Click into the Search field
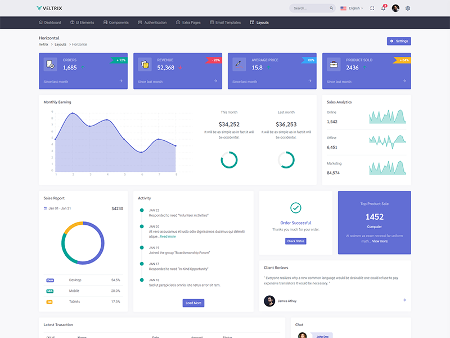 point(311,8)
